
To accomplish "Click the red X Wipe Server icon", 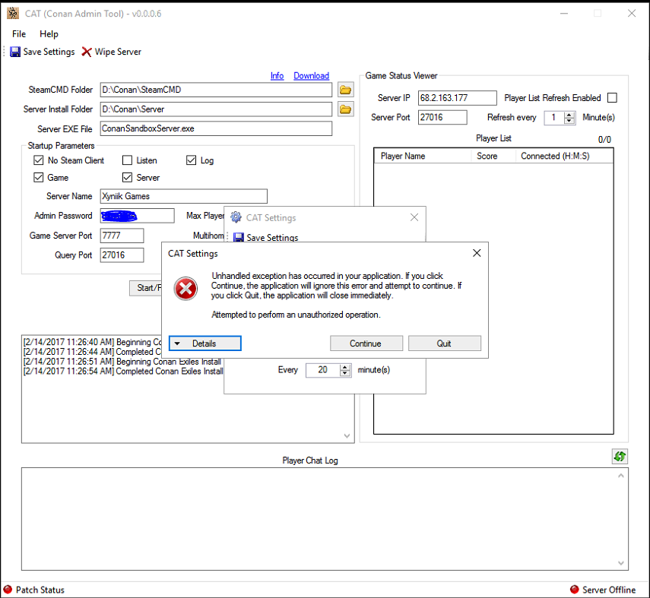I will (x=87, y=52).
